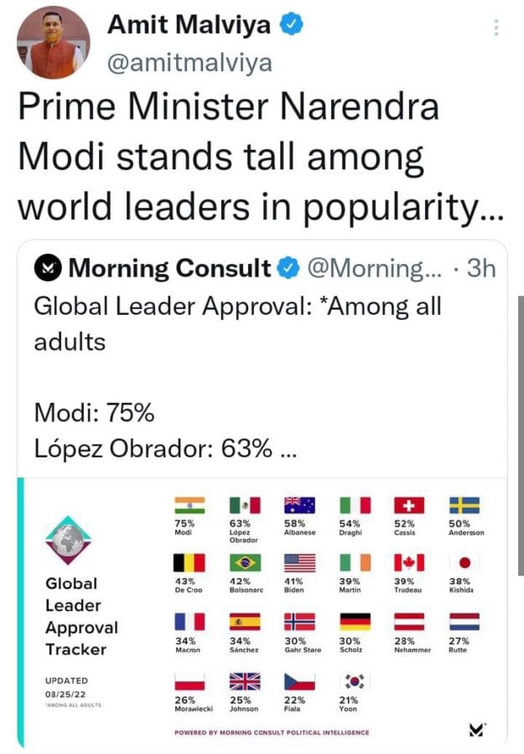Click the South Korea flag above Yoon

[x=355, y=681]
